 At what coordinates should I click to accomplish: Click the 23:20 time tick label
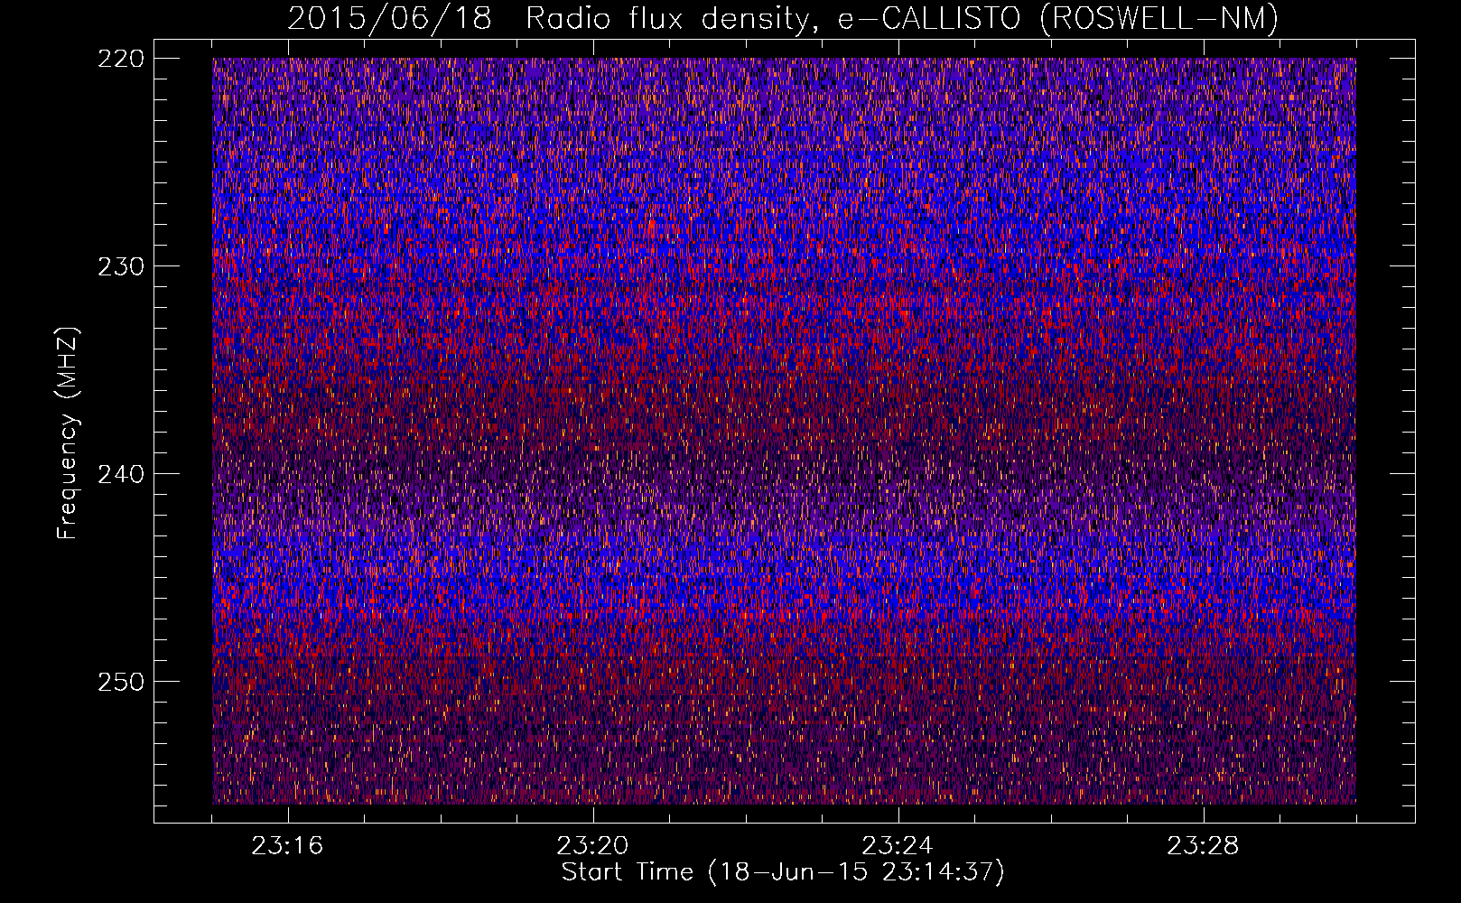(592, 846)
